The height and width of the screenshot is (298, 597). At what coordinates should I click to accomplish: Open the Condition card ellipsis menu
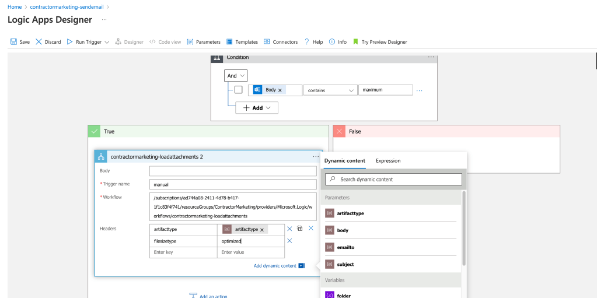(x=431, y=57)
